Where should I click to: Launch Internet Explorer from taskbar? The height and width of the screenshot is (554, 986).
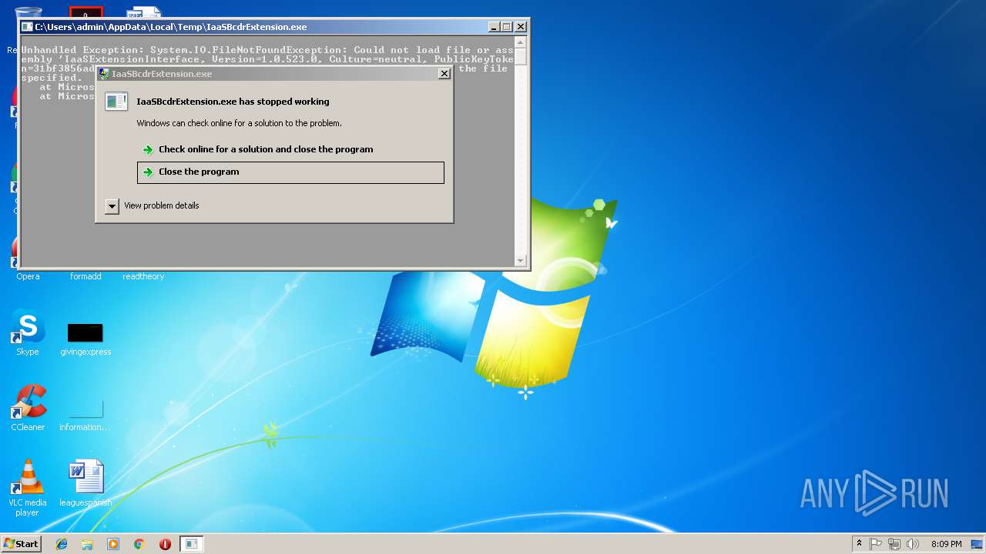click(x=62, y=544)
